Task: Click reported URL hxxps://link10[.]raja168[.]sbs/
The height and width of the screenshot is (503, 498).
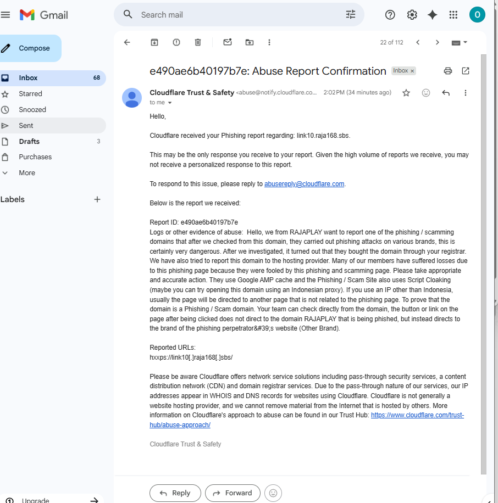Action: (x=191, y=357)
